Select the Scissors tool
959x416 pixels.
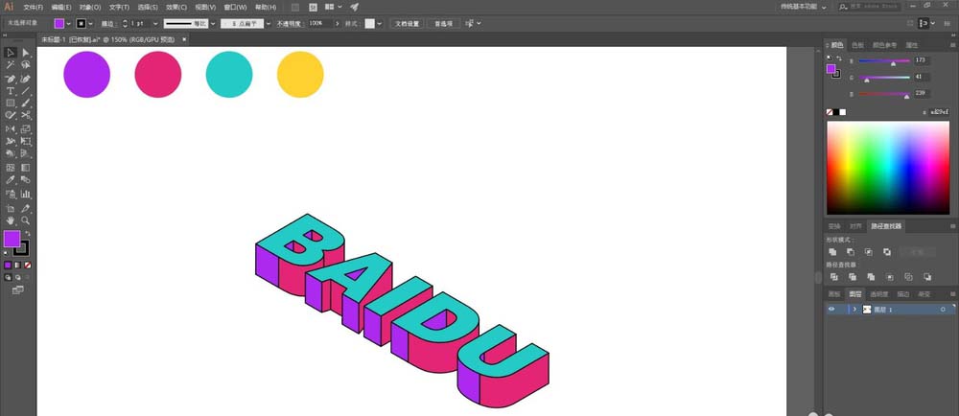26,115
